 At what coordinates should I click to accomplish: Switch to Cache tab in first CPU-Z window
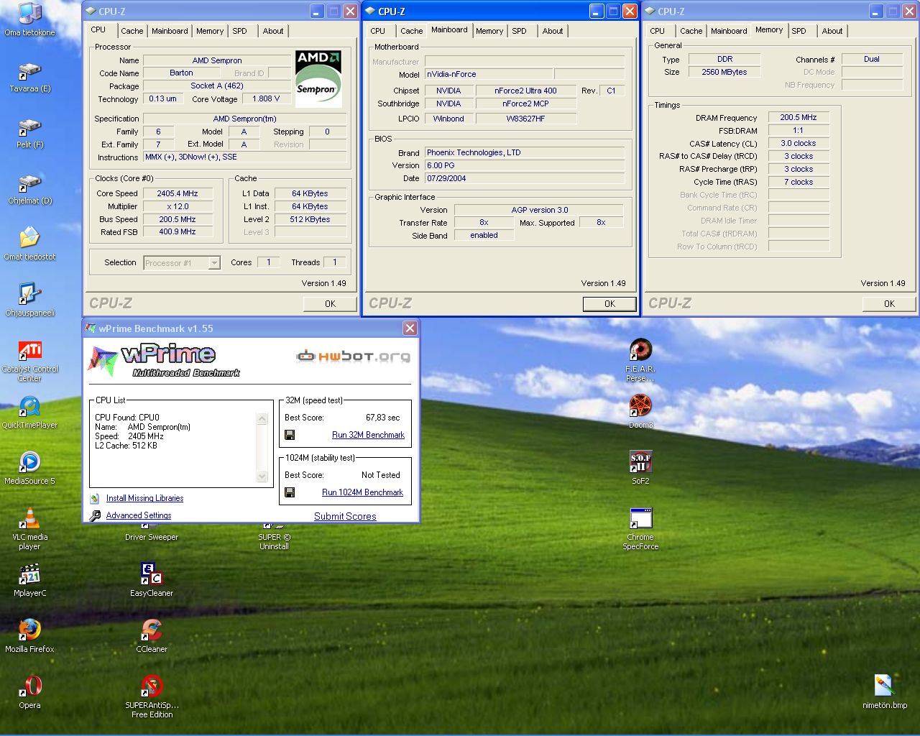click(132, 31)
